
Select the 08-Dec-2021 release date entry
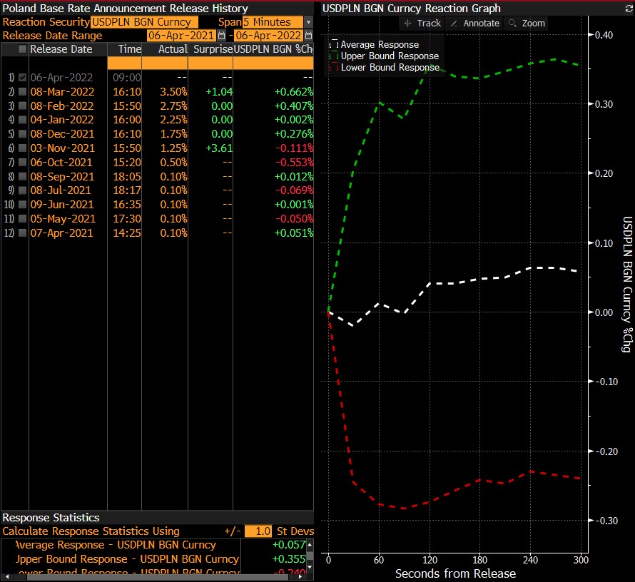pos(62,133)
